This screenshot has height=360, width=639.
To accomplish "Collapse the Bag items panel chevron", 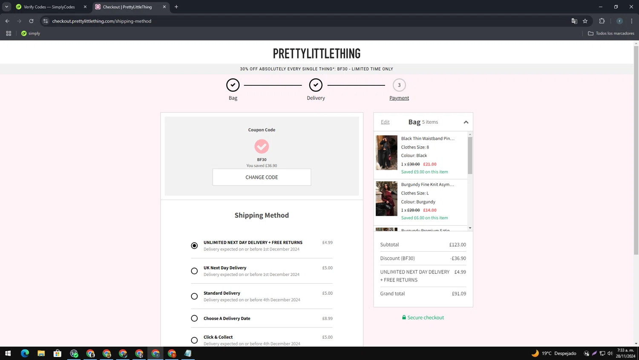I will click(x=466, y=122).
